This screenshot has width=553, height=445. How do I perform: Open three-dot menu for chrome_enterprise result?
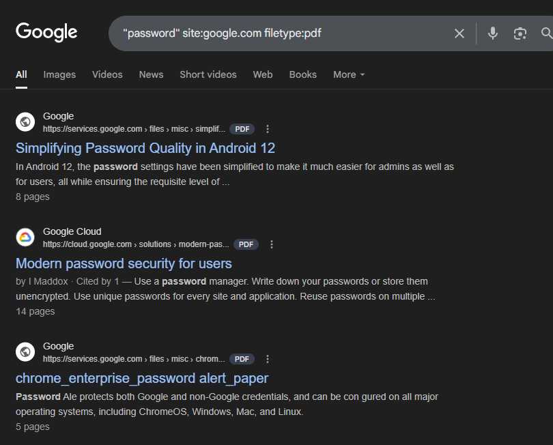[268, 359]
